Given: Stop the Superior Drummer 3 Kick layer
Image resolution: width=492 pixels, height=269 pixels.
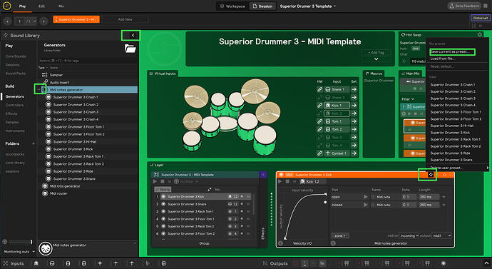Looking at the screenshot, I should pos(287,181).
